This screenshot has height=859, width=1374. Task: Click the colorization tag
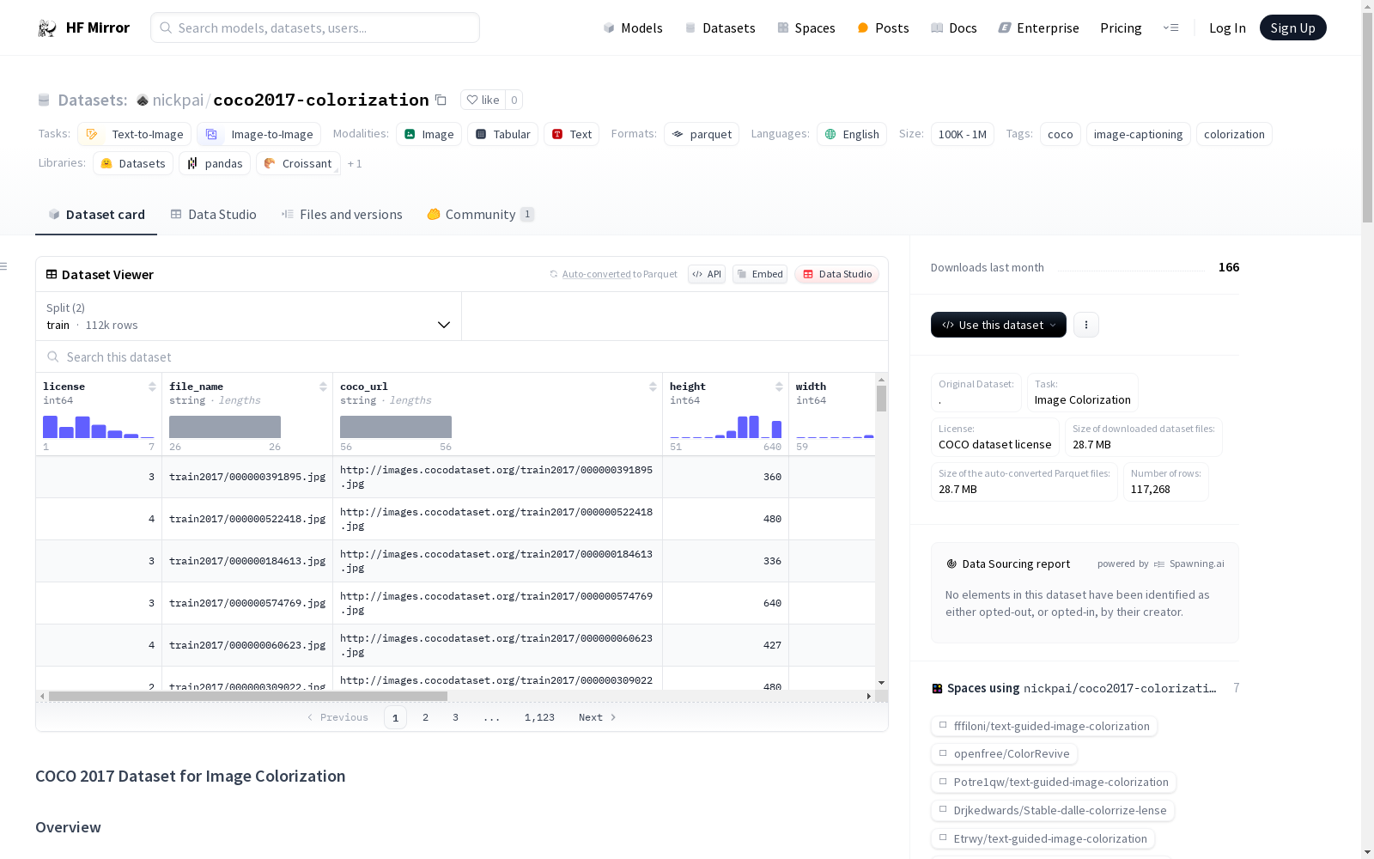click(1234, 134)
